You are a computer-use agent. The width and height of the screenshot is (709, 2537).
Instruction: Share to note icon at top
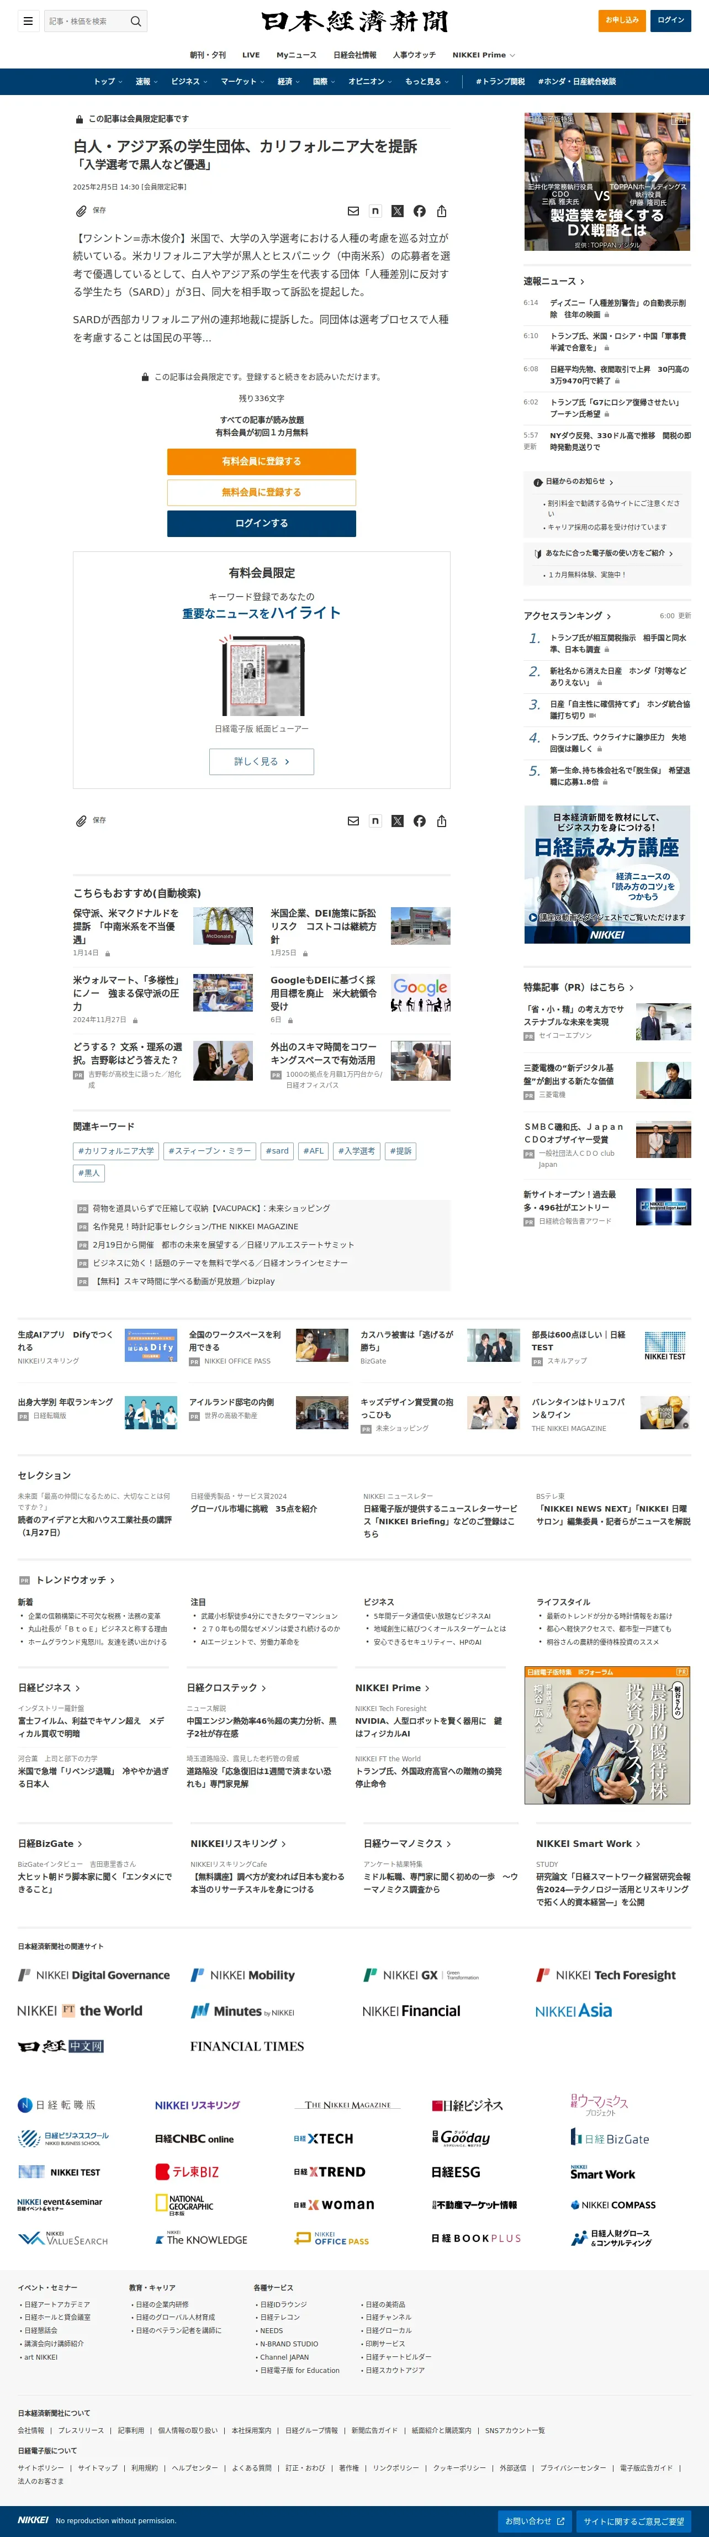pos(375,210)
